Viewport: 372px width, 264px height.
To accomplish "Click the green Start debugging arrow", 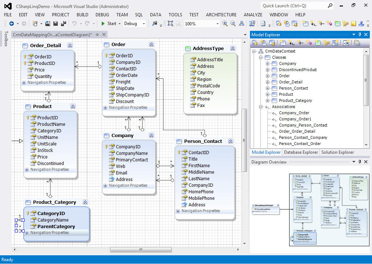I will coord(103,24).
